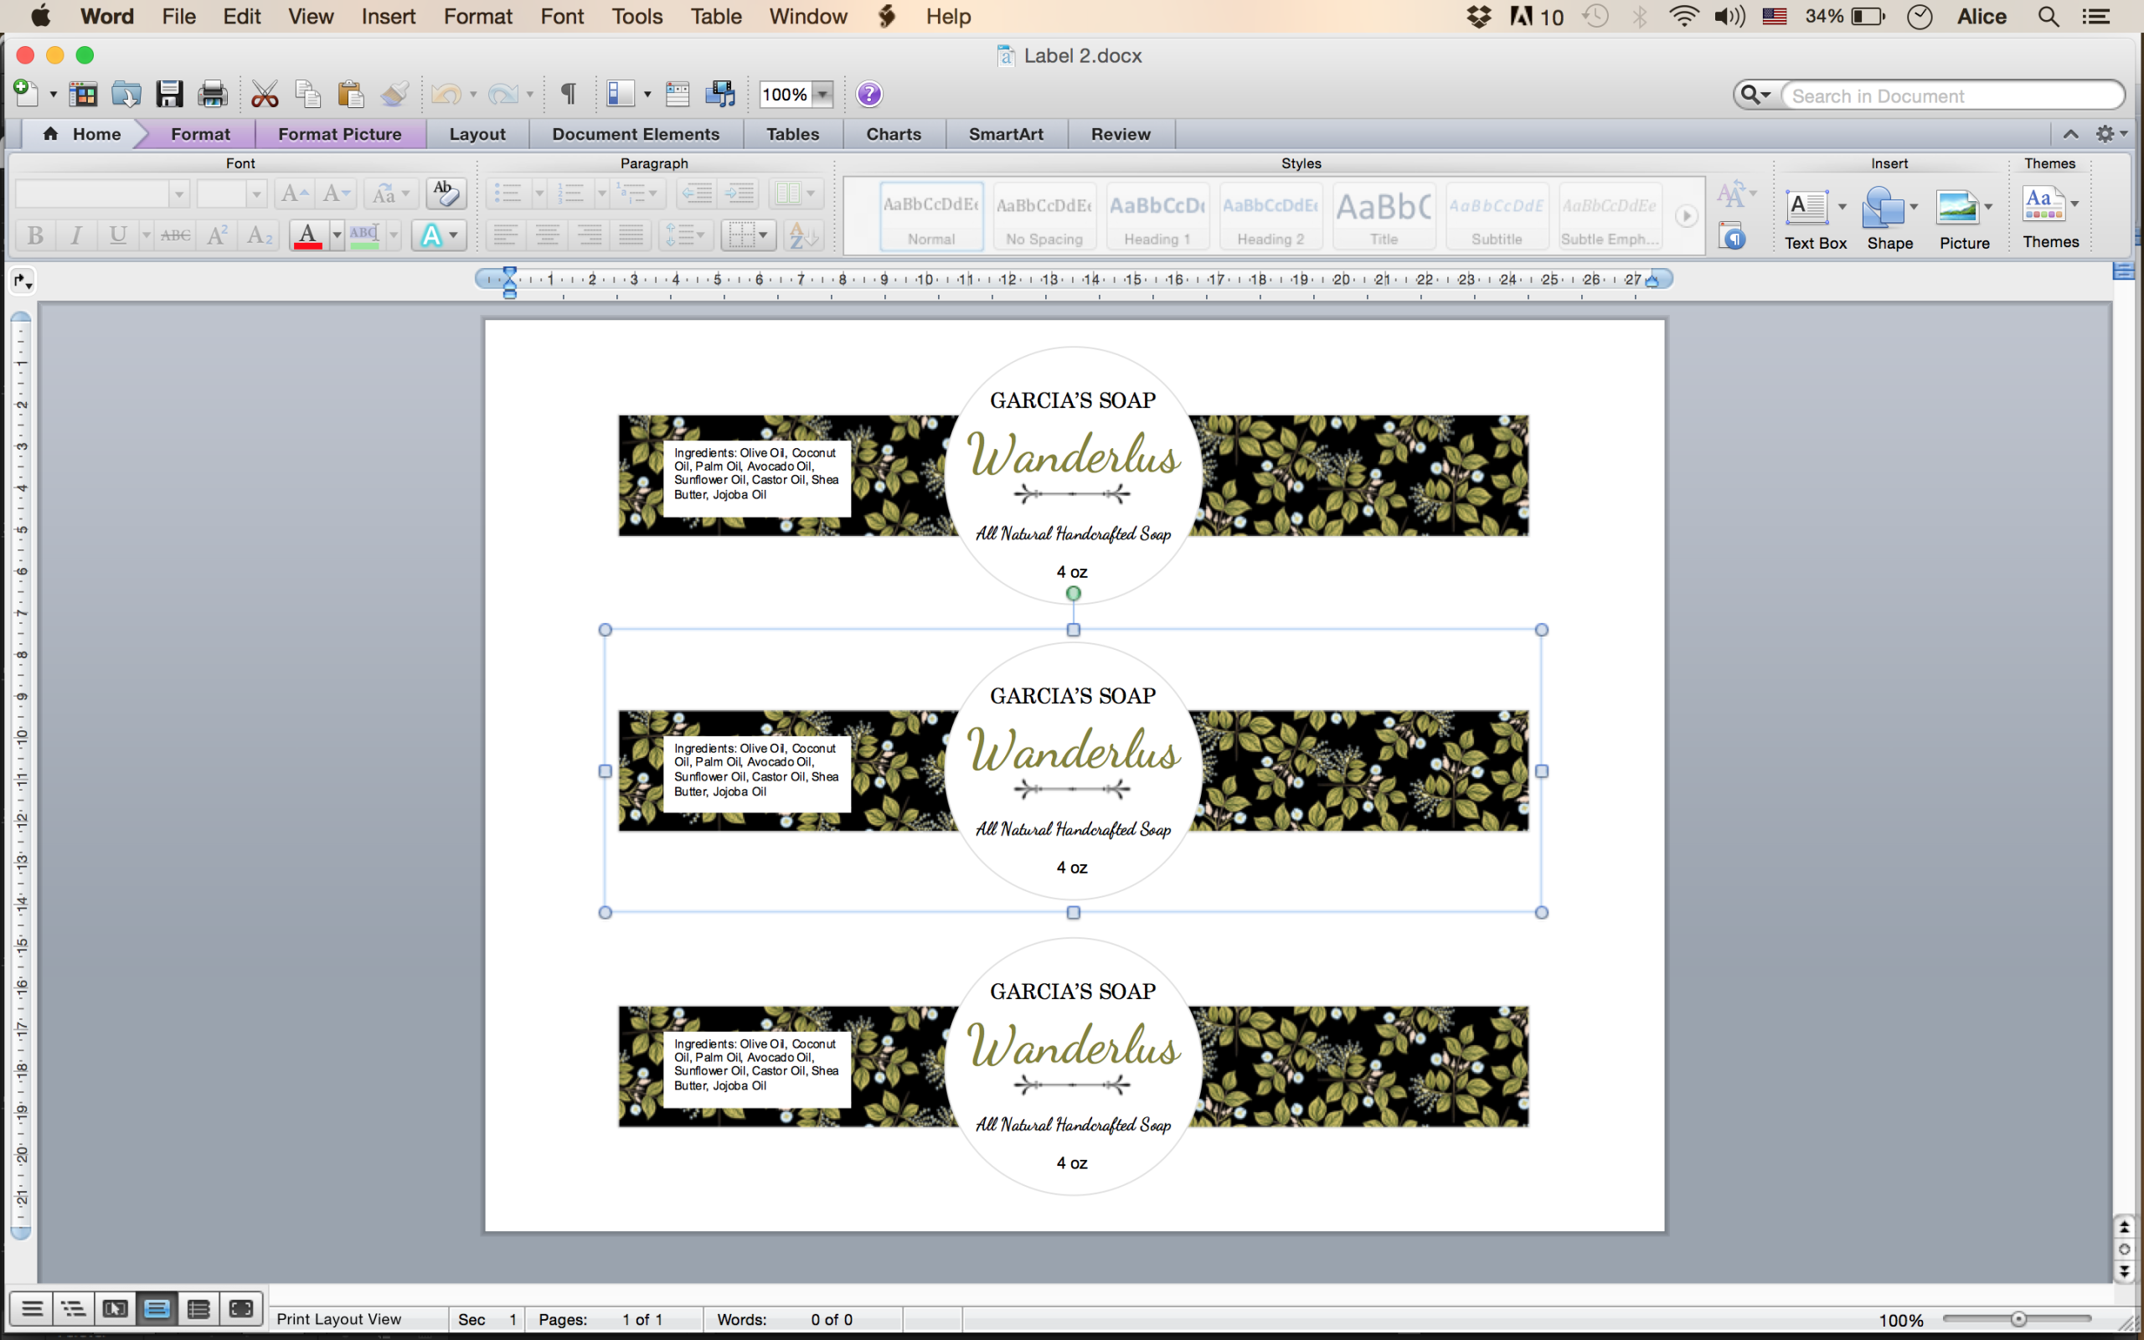Switch to the Format Picture tab
The height and width of the screenshot is (1340, 2144).
coord(339,134)
